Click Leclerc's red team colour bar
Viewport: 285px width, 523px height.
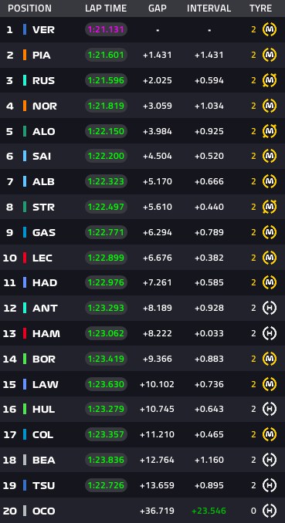tap(25, 258)
